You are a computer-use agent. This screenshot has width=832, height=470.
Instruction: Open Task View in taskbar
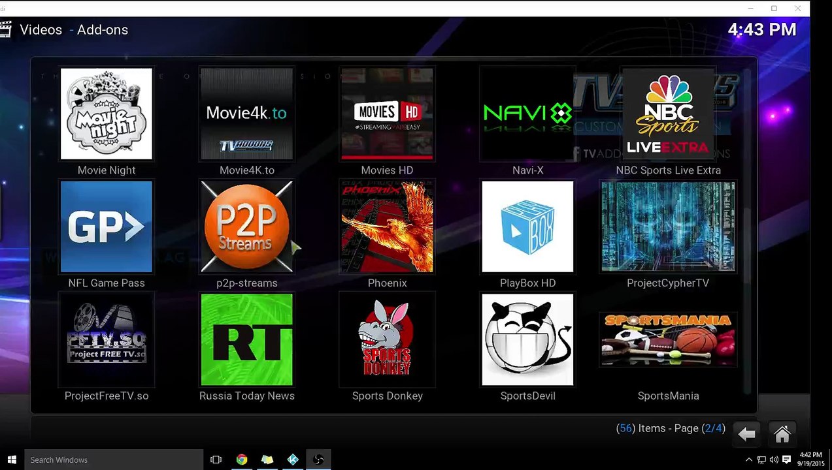click(x=216, y=460)
